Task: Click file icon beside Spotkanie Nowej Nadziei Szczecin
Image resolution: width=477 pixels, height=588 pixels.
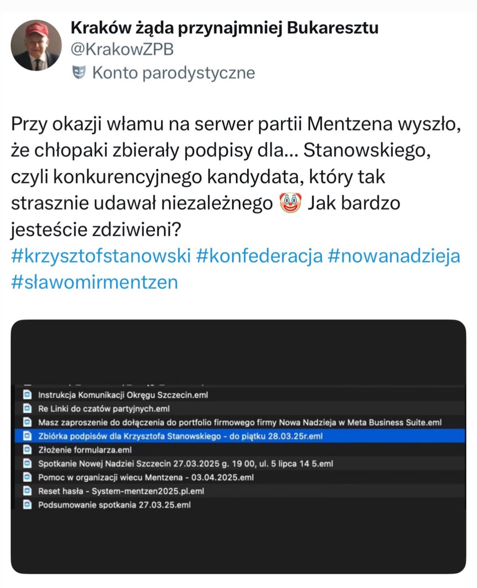Action: [27, 464]
